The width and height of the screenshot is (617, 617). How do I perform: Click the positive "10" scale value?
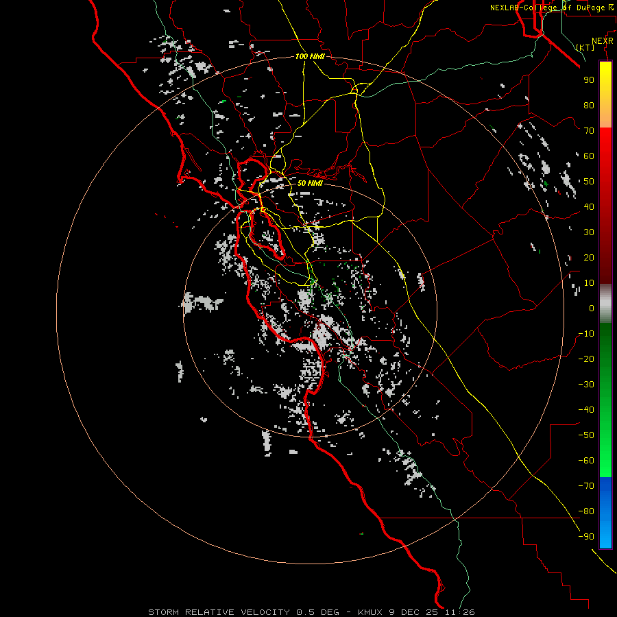(589, 283)
